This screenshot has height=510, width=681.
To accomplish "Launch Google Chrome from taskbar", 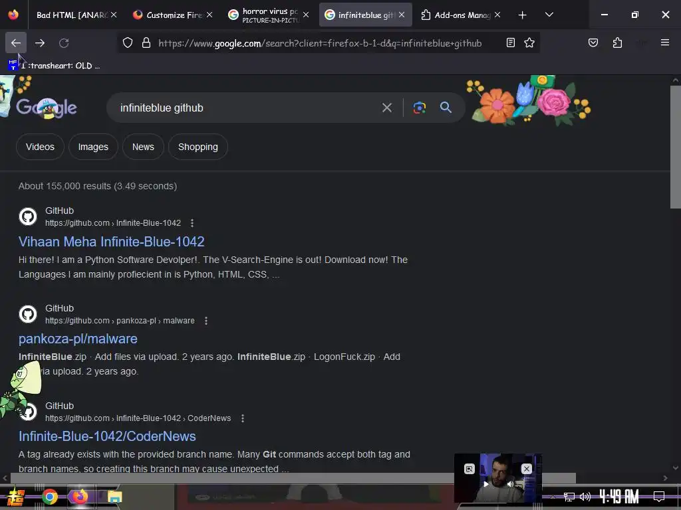I will click(x=49, y=497).
